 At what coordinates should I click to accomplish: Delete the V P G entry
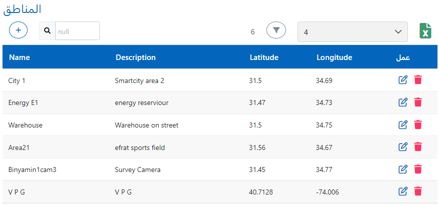click(x=418, y=191)
